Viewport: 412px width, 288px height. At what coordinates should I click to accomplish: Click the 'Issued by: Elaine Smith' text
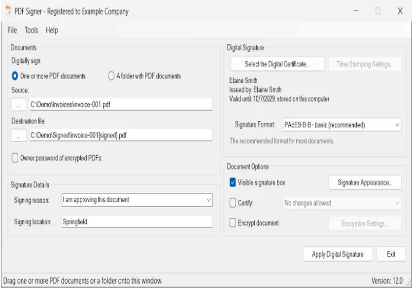coord(255,90)
